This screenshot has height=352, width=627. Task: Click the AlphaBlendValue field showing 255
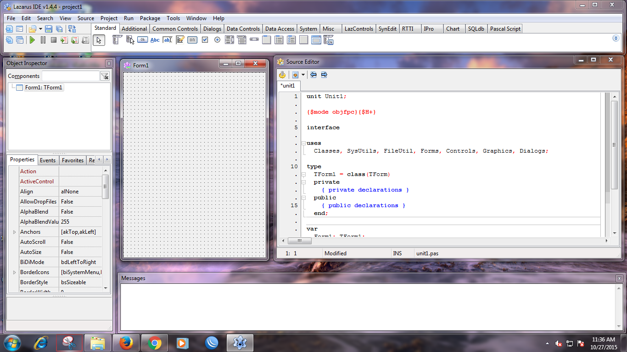(80, 222)
